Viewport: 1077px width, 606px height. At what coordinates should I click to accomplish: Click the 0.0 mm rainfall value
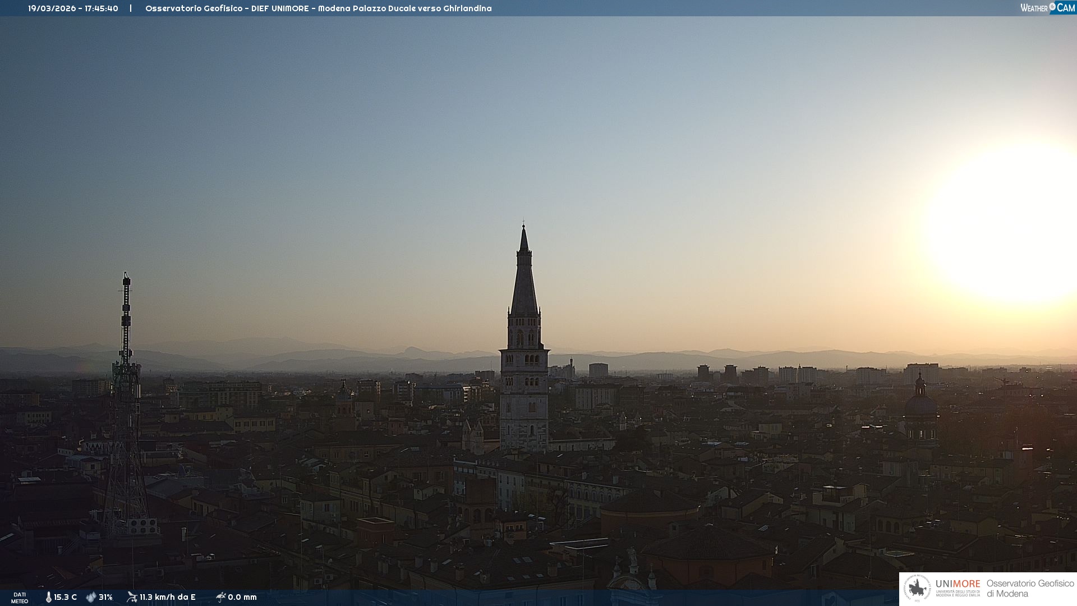click(x=242, y=597)
